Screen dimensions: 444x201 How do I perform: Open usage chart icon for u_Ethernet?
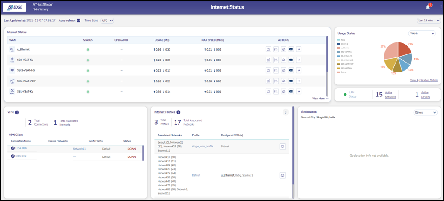tap(268, 49)
